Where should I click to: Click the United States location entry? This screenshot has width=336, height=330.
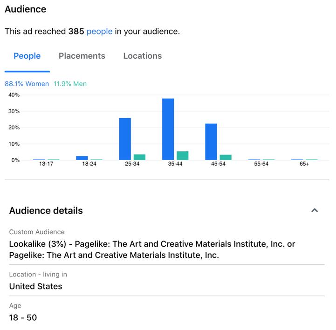pos(35,286)
